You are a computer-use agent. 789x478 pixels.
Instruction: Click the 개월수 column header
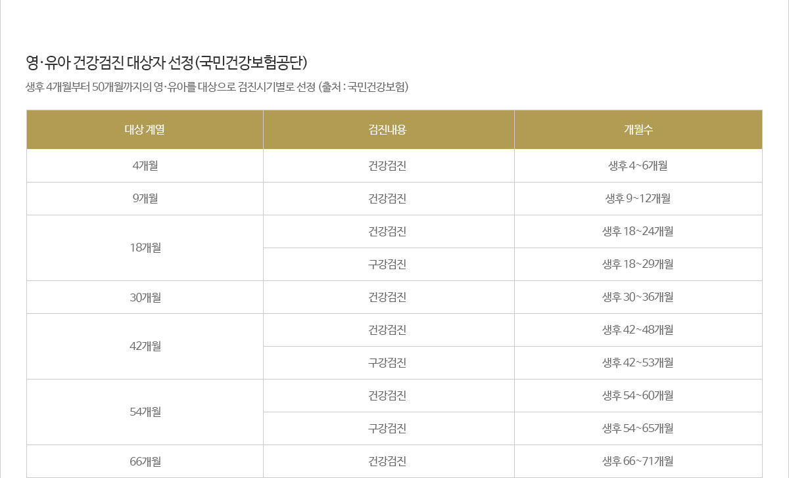coord(638,129)
